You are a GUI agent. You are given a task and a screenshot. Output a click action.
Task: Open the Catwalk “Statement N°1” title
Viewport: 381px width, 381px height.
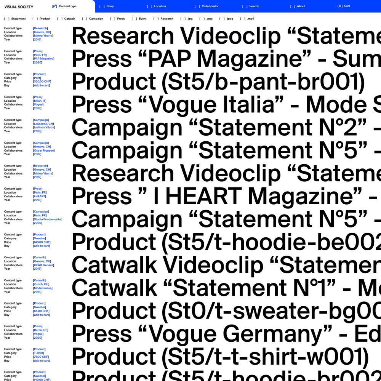pyautogui.click(x=226, y=288)
